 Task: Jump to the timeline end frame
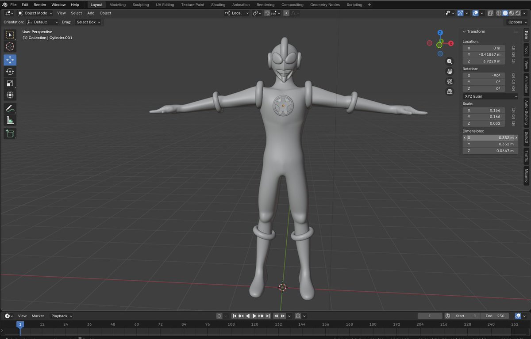click(268, 316)
